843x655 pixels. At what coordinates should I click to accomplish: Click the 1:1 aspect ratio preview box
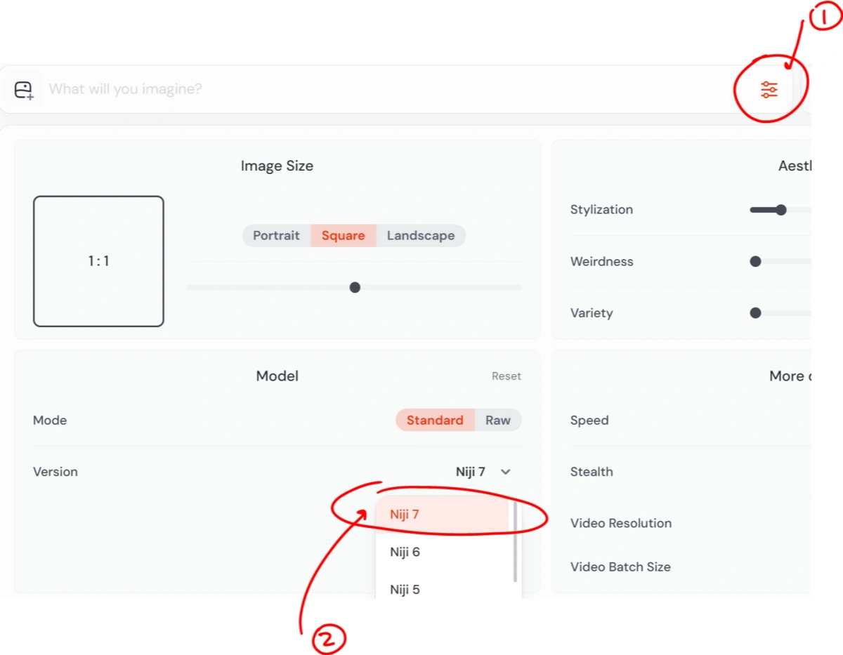pyautogui.click(x=98, y=261)
